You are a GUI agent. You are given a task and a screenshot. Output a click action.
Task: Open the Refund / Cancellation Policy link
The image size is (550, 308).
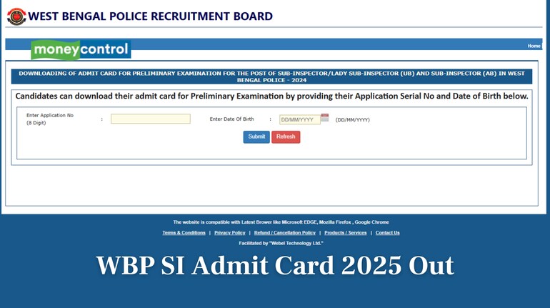coord(284,233)
